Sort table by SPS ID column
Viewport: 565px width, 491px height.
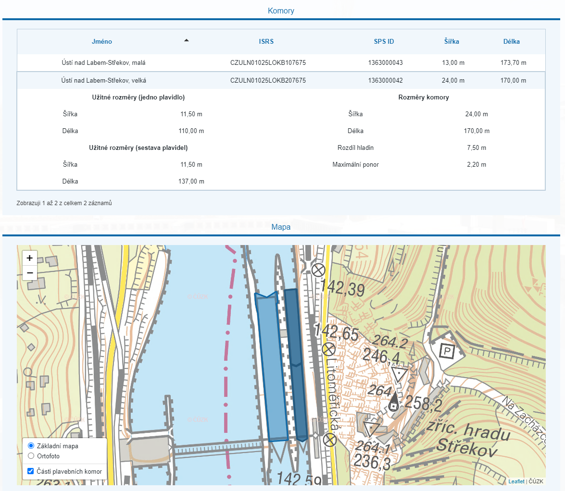point(384,41)
